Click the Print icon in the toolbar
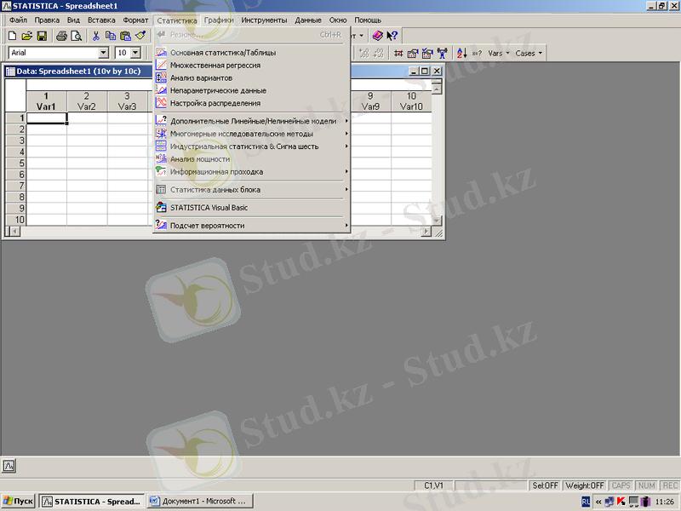 [61, 36]
